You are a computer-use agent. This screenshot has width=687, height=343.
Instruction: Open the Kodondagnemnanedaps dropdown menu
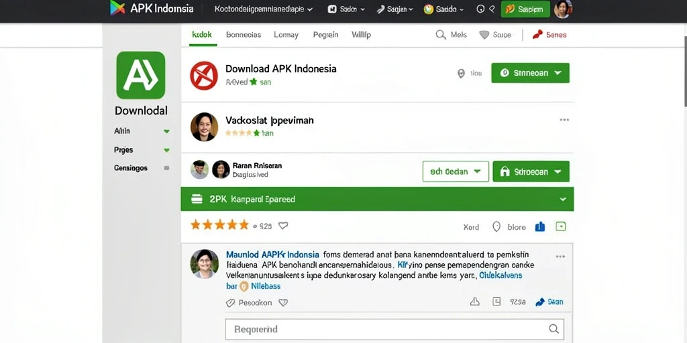pos(264,9)
